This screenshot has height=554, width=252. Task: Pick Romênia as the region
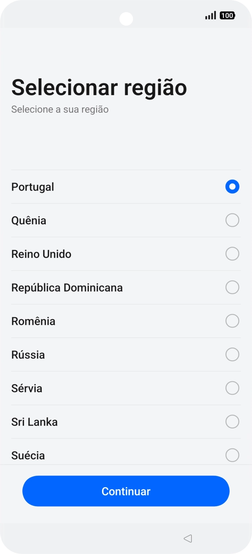pyautogui.click(x=232, y=321)
